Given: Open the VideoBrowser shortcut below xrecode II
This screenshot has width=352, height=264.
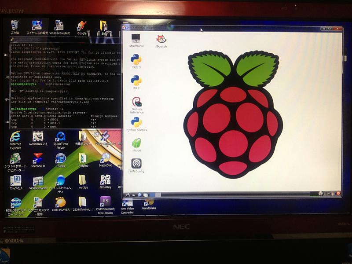Looking at the screenshot, I should 38,183.
